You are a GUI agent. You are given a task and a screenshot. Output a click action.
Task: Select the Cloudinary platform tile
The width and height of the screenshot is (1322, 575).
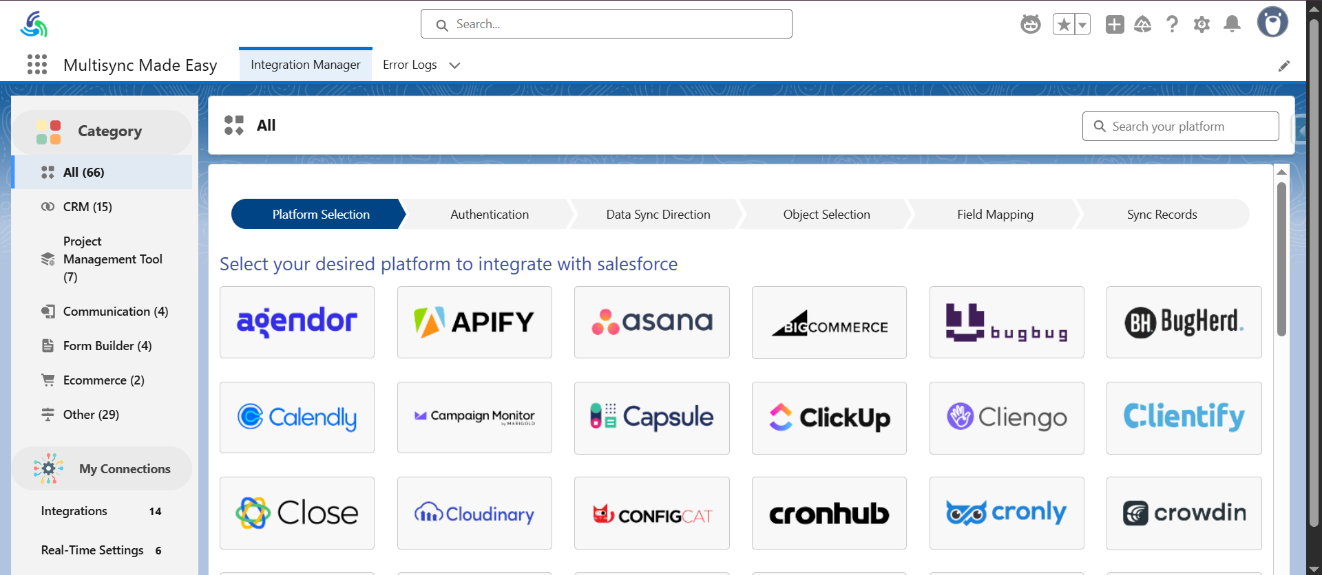474,513
